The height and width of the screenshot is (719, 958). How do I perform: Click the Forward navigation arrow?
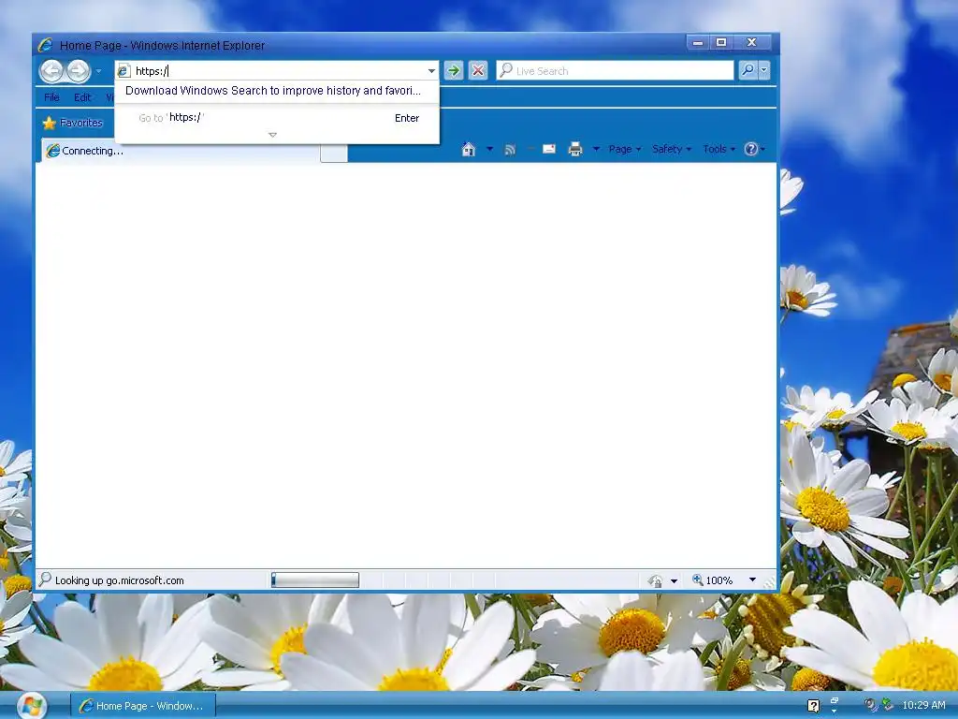(x=79, y=71)
